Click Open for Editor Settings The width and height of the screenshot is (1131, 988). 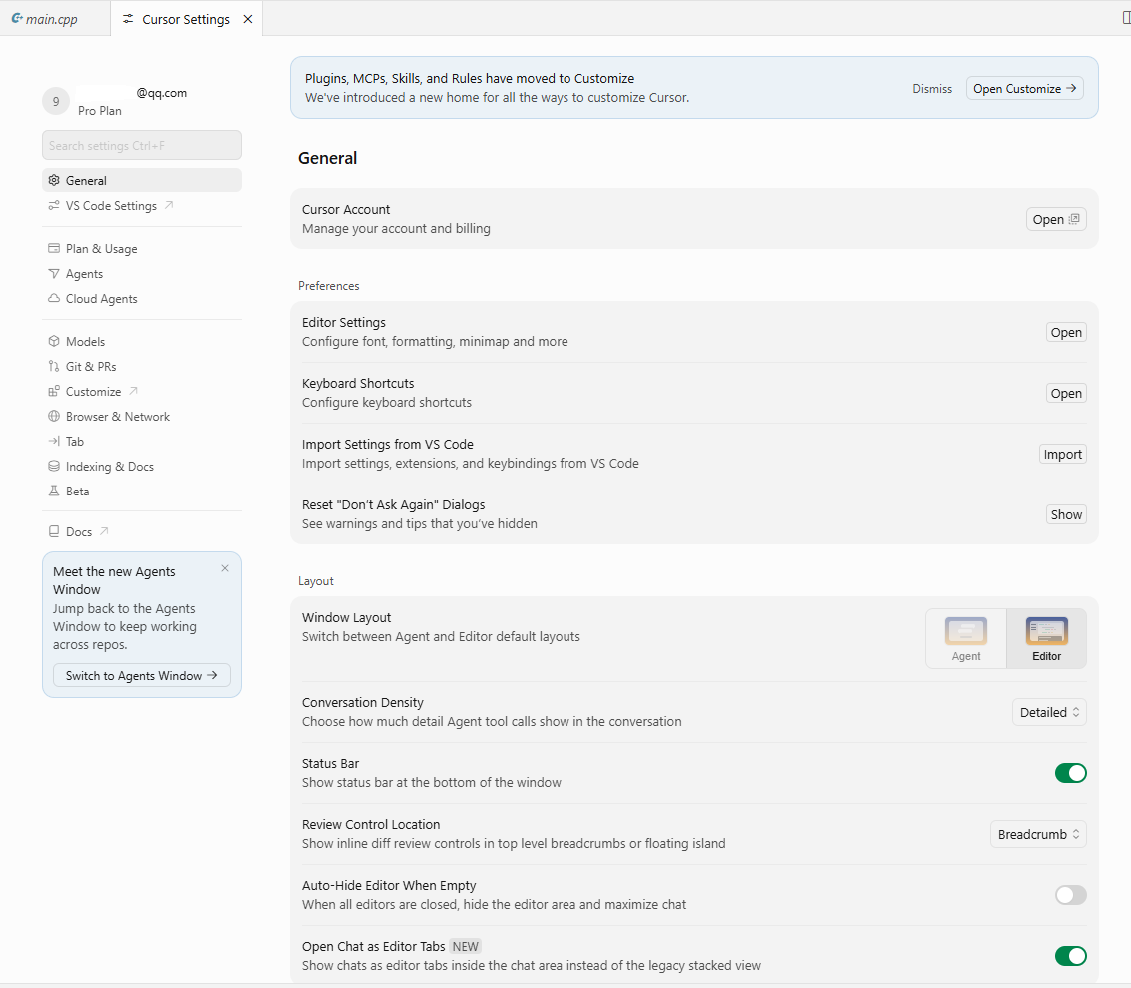click(1066, 332)
